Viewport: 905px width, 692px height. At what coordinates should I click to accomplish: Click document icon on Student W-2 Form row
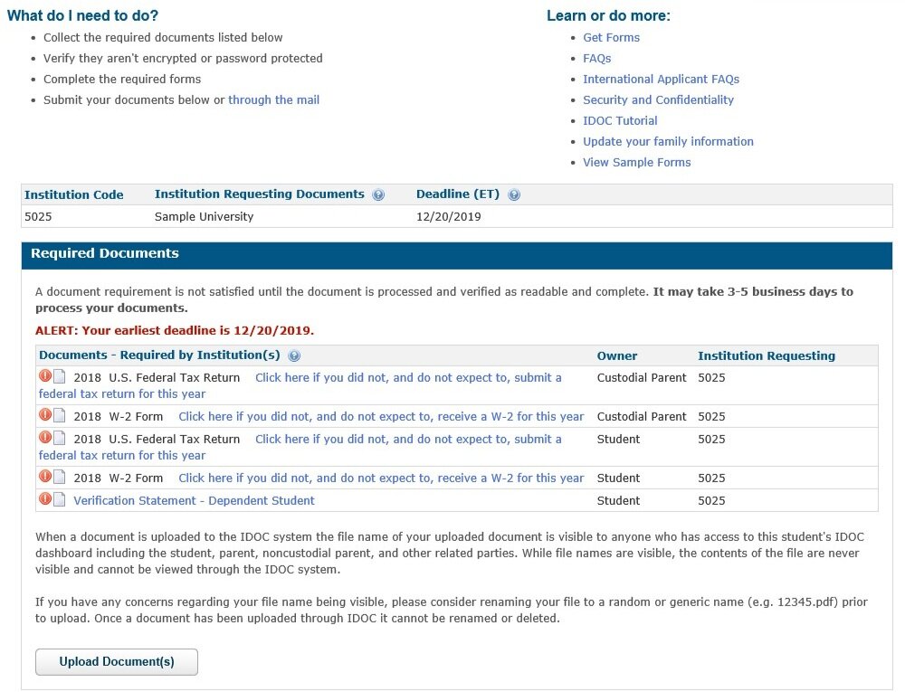[60, 477]
